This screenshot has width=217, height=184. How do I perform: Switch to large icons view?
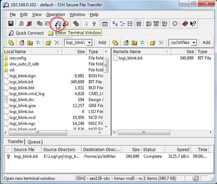click(115, 24)
